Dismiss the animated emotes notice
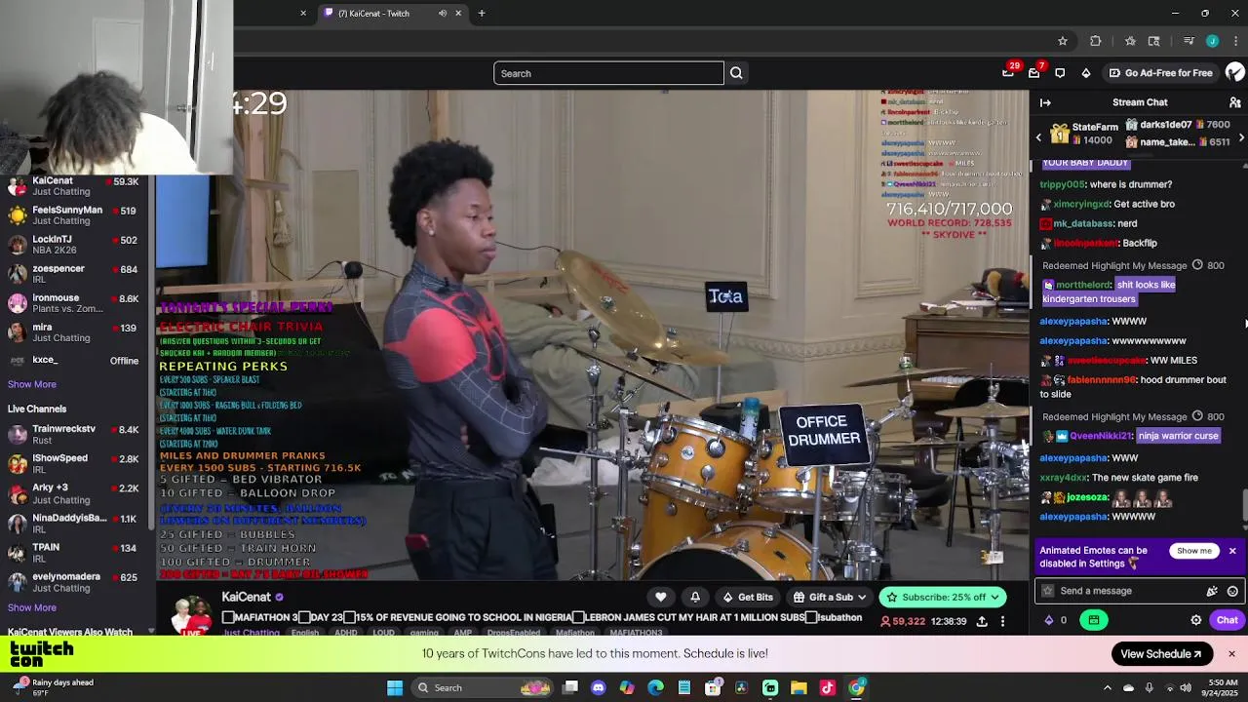The height and width of the screenshot is (702, 1248). tap(1232, 551)
